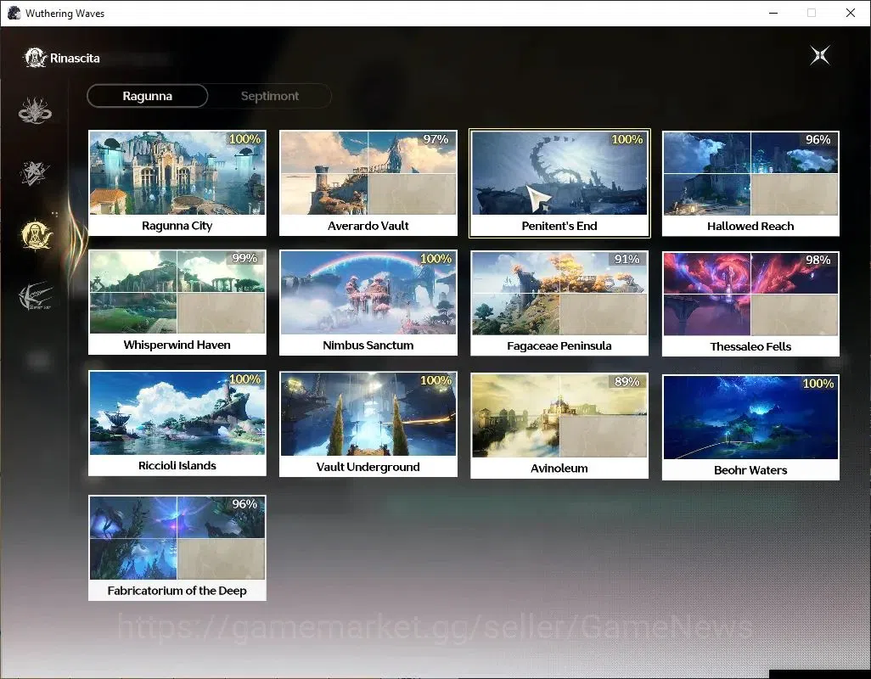871x679 pixels.
Task: Click the 99% progress on Whisperwind Haven
Action: coord(244,258)
